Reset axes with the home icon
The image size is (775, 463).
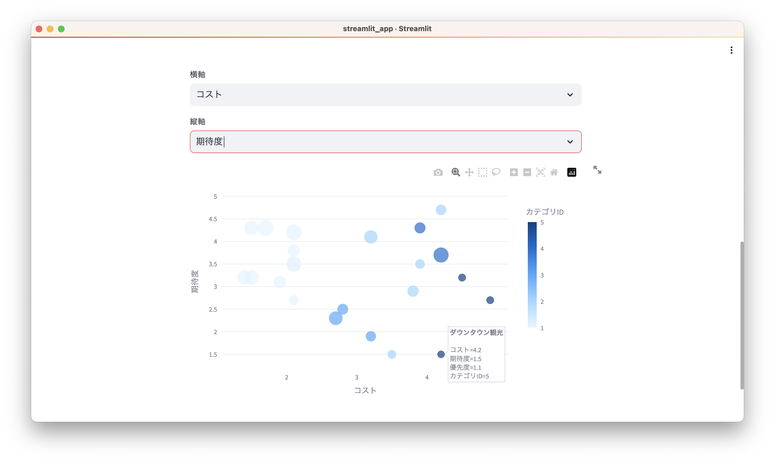pyautogui.click(x=554, y=172)
